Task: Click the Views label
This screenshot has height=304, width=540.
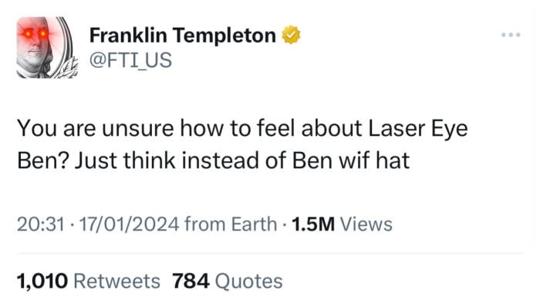Action: (366, 224)
